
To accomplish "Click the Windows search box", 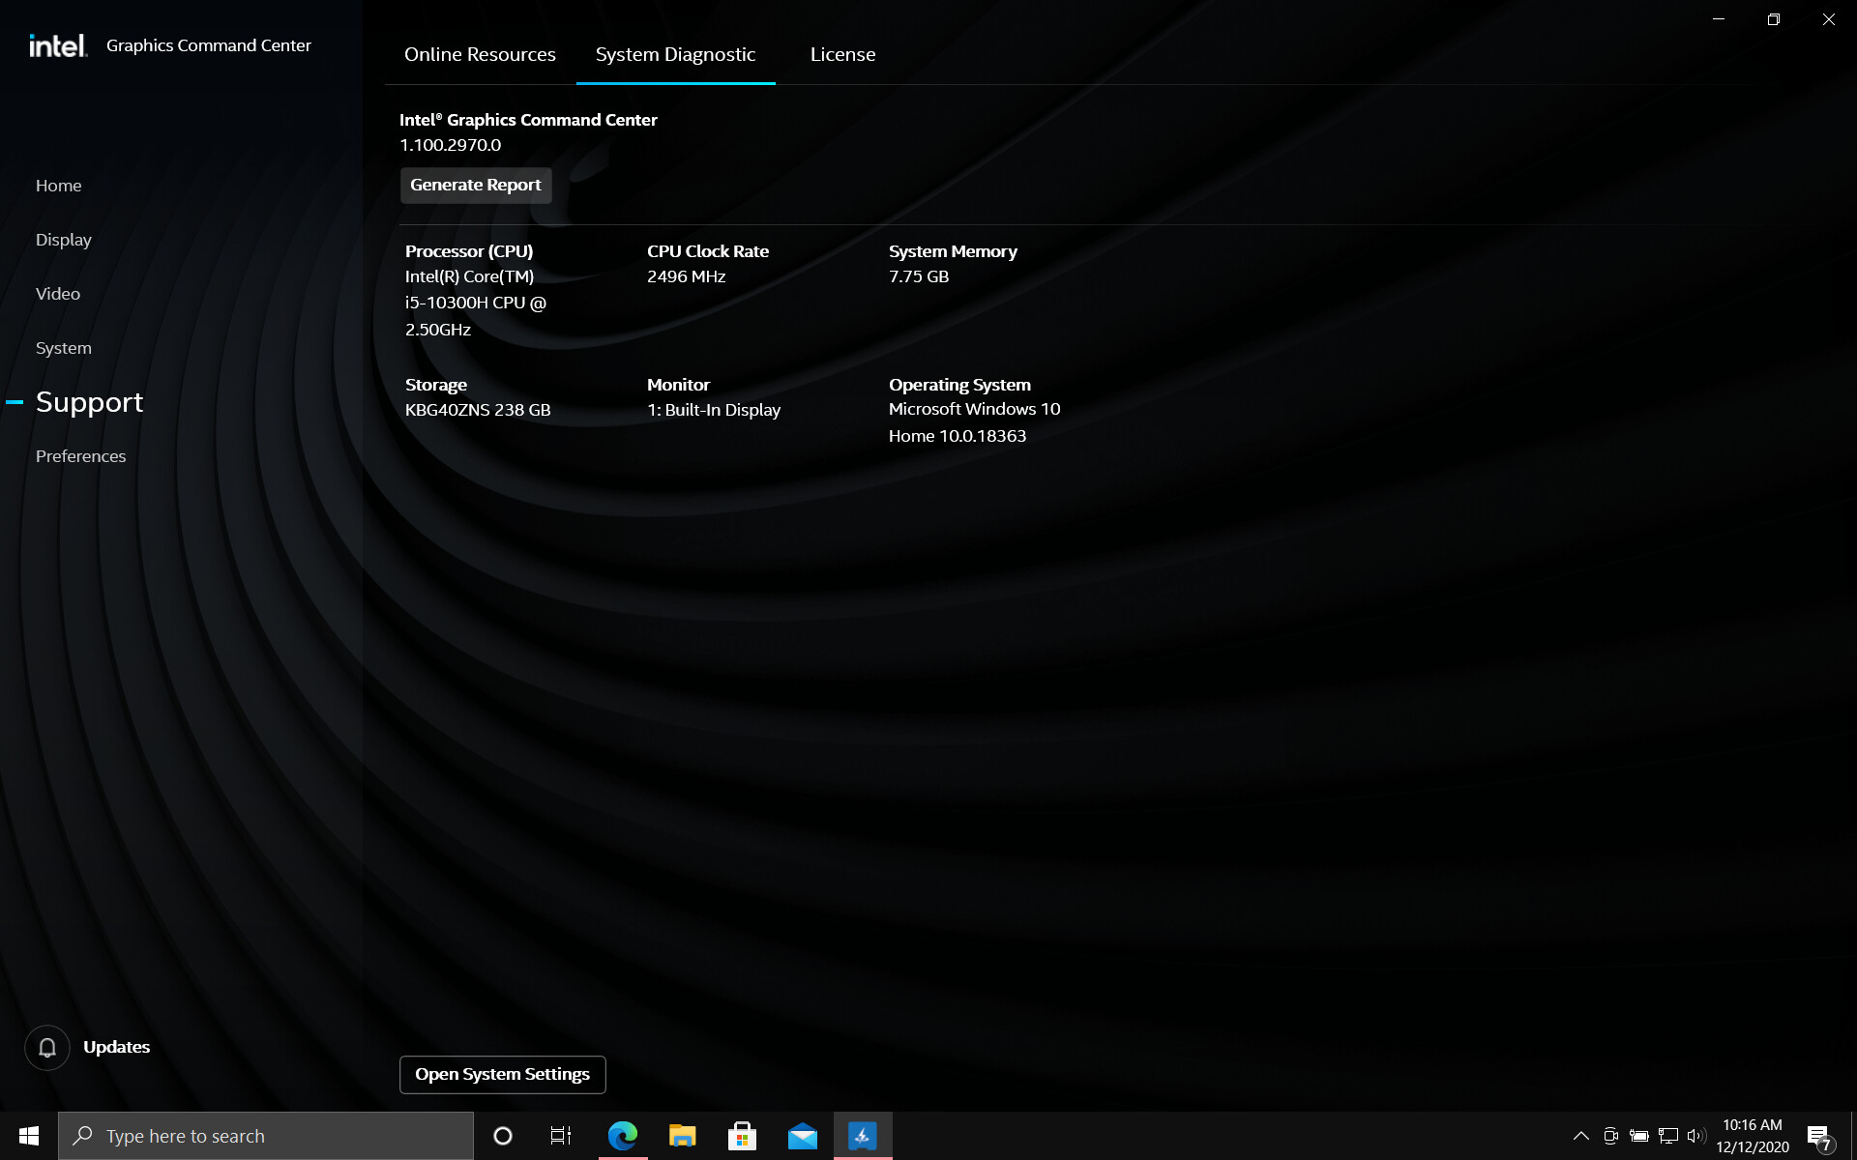I will [x=266, y=1136].
